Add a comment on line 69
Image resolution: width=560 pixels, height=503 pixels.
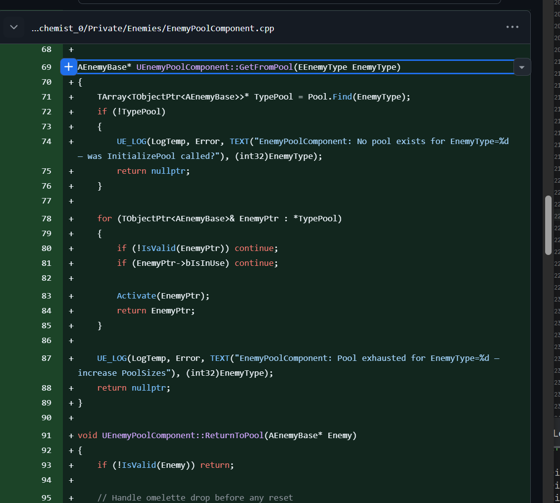point(68,67)
